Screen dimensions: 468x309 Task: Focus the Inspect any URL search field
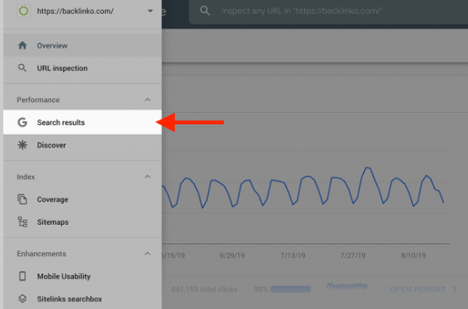click(328, 12)
